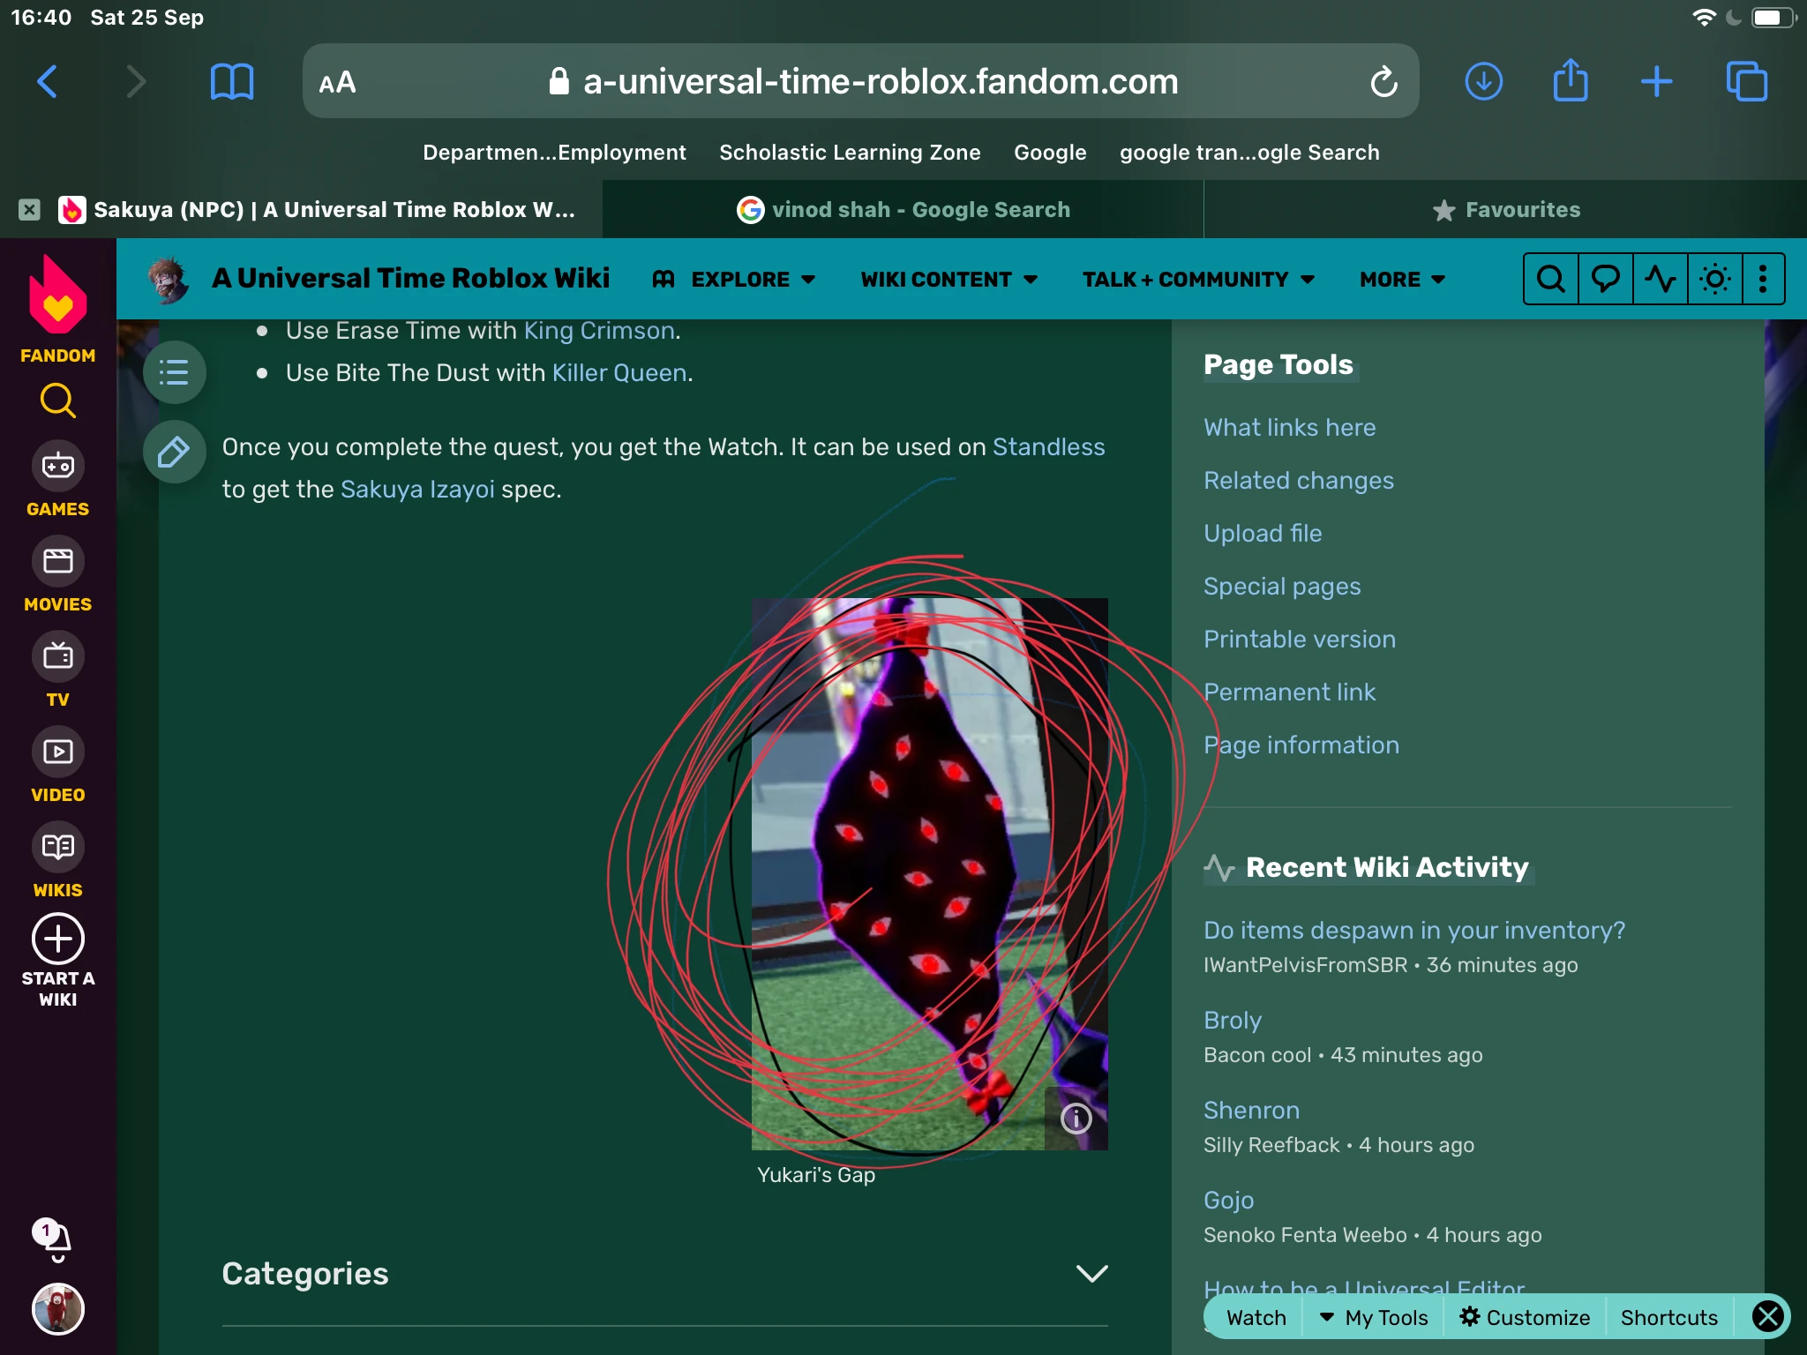Open the What links here link
This screenshot has width=1807, height=1355.
(x=1289, y=428)
